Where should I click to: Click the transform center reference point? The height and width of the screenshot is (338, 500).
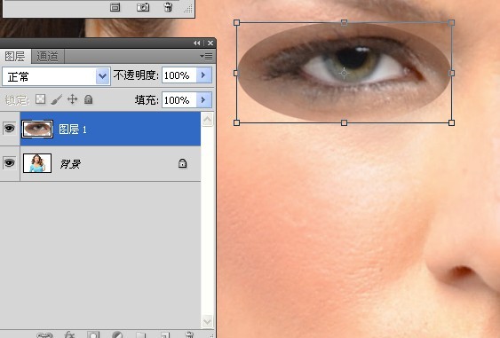point(344,74)
